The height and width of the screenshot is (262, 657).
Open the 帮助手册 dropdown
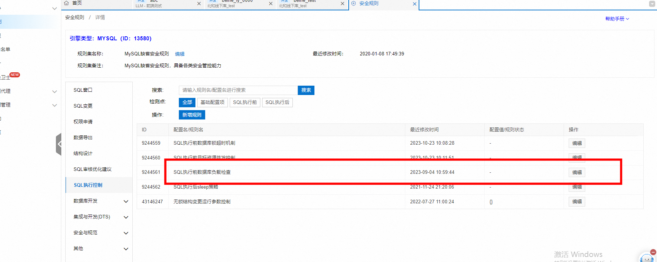(617, 19)
